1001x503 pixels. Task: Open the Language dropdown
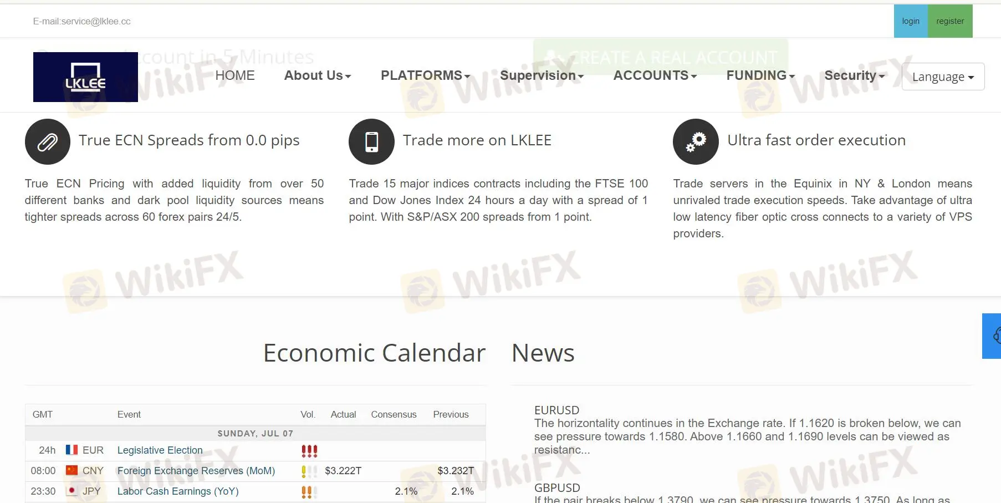point(943,77)
